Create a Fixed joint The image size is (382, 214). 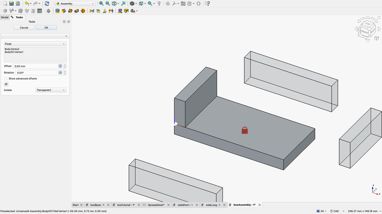[57, 11]
